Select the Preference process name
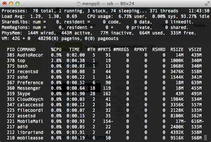 pos(30,83)
